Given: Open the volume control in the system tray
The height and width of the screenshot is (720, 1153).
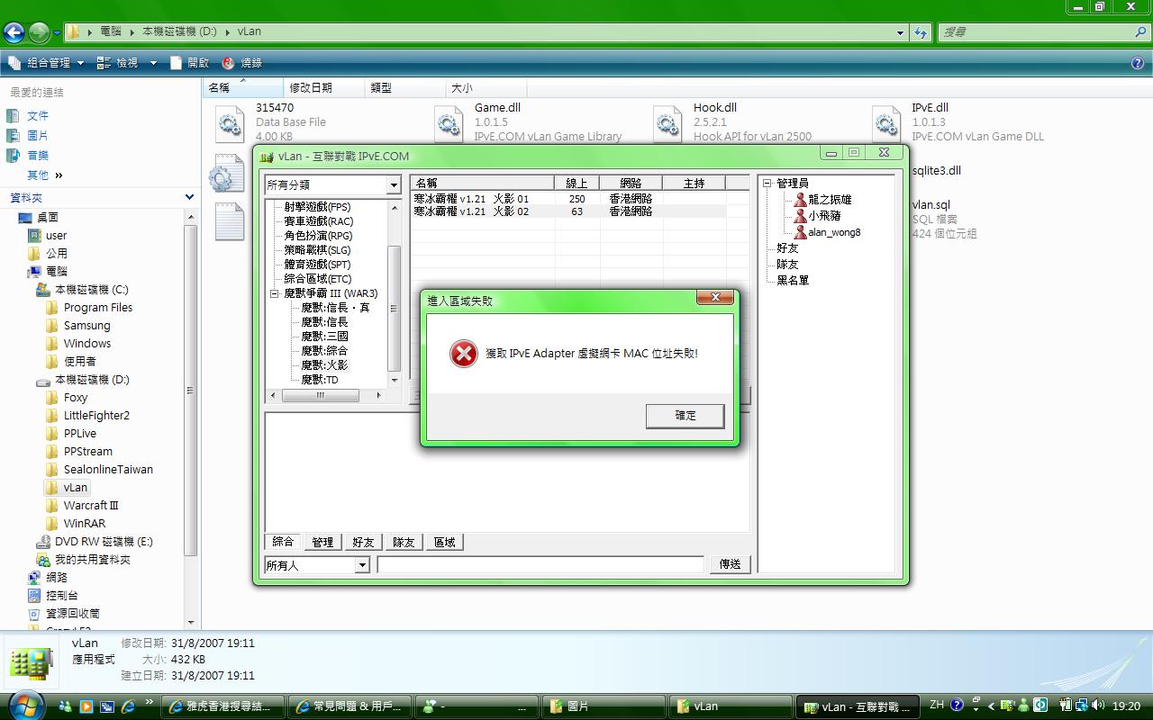Looking at the screenshot, I should 1098,706.
